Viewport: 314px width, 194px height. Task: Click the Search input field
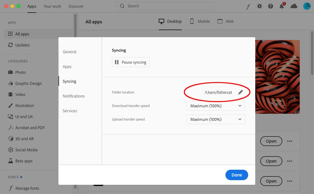pos(165,6)
